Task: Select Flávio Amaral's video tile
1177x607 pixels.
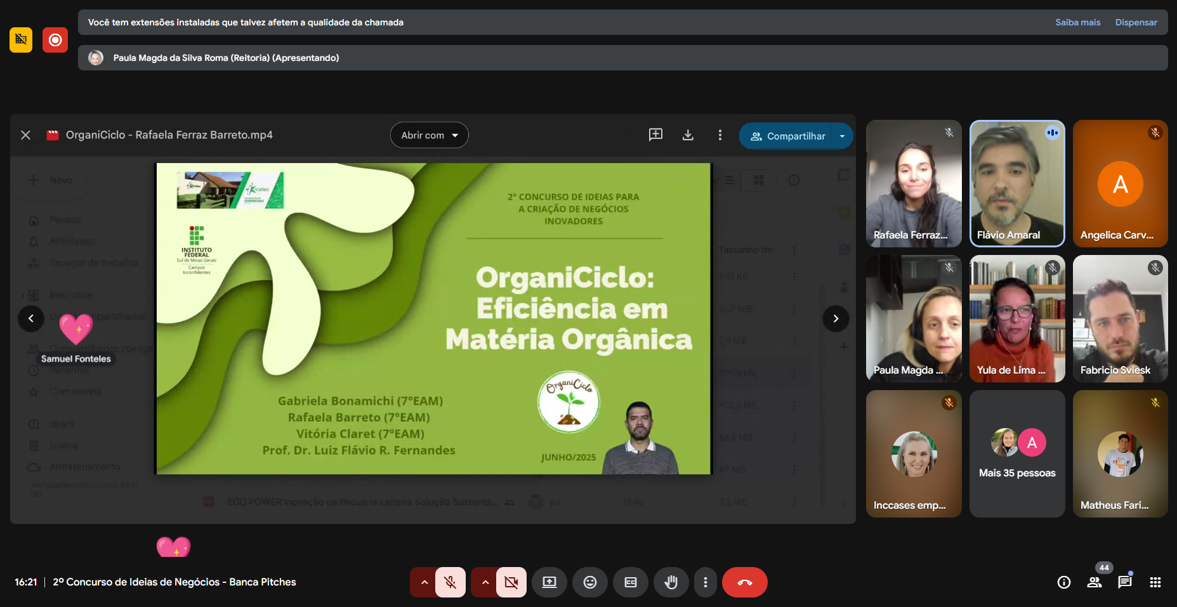Action: tap(1016, 183)
